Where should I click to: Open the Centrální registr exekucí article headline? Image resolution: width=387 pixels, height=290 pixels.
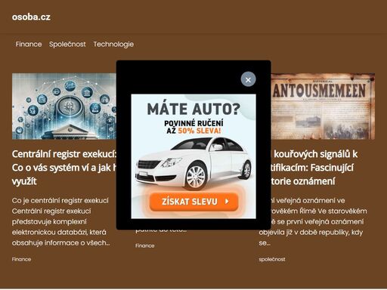pos(64,168)
